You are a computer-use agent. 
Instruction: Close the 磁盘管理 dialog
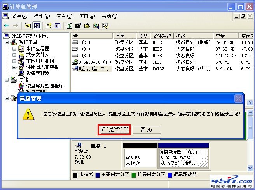click(238, 99)
